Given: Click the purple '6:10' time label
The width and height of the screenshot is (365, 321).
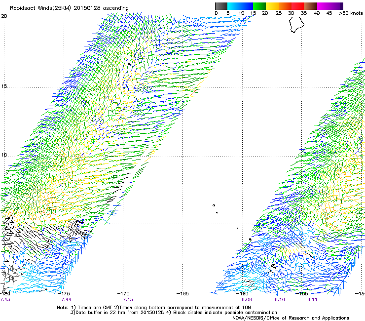Looking at the screenshot, I should [280, 300].
